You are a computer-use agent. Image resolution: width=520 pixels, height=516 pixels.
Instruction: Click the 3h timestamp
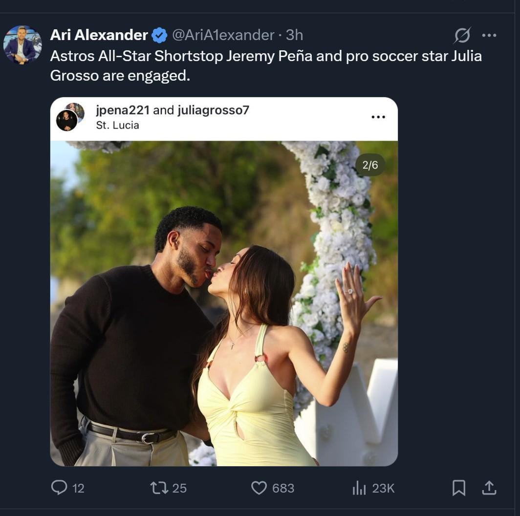pyautogui.click(x=295, y=35)
